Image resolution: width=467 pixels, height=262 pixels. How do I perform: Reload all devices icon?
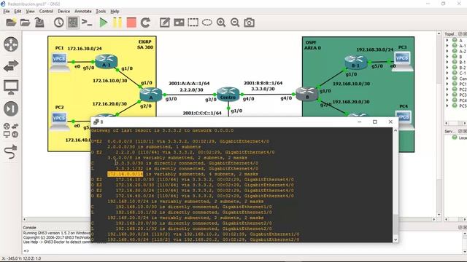(145, 23)
